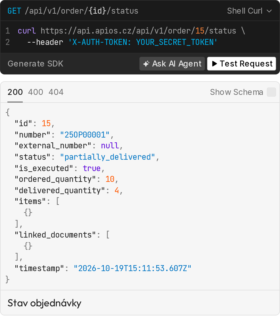Switch to the 400 response tab
This screenshot has height=316, width=280.
click(36, 92)
